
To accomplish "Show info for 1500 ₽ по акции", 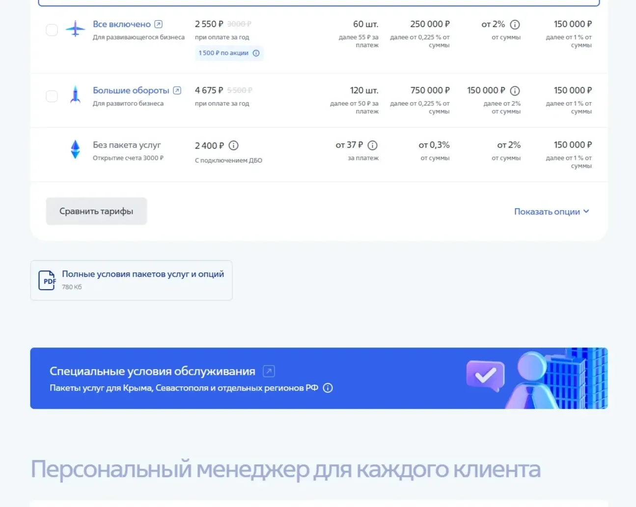I will 256,53.
